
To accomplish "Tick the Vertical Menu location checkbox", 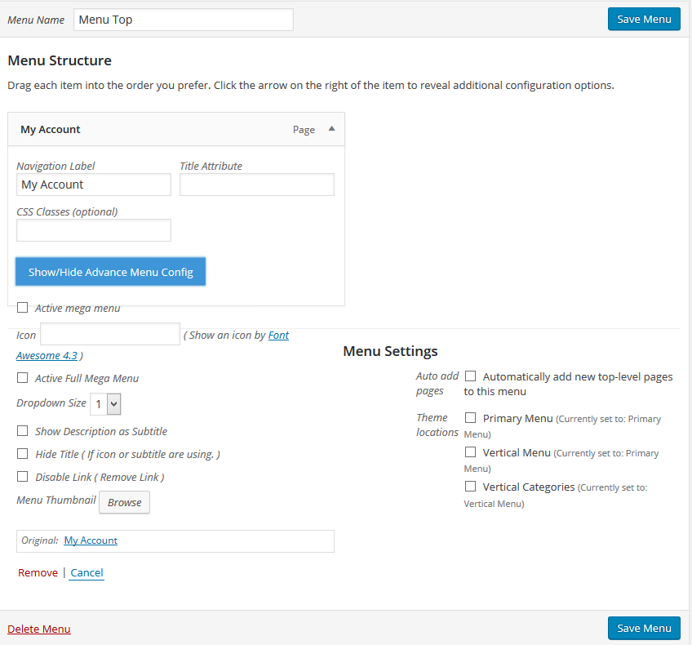I will click(x=471, y=452).
